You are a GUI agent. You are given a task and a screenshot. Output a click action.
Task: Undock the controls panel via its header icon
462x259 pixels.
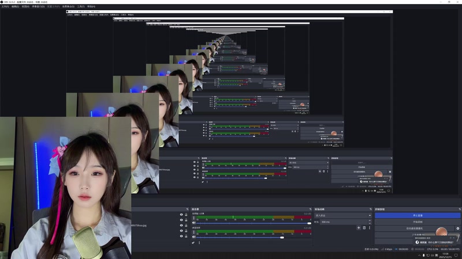coord(460,209)
